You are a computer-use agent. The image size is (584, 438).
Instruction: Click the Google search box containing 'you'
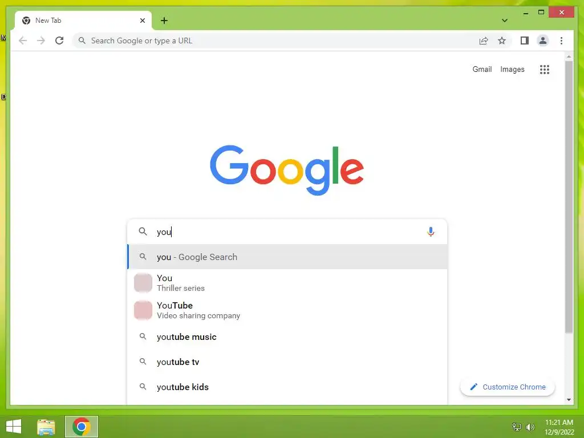coord(287,232)
